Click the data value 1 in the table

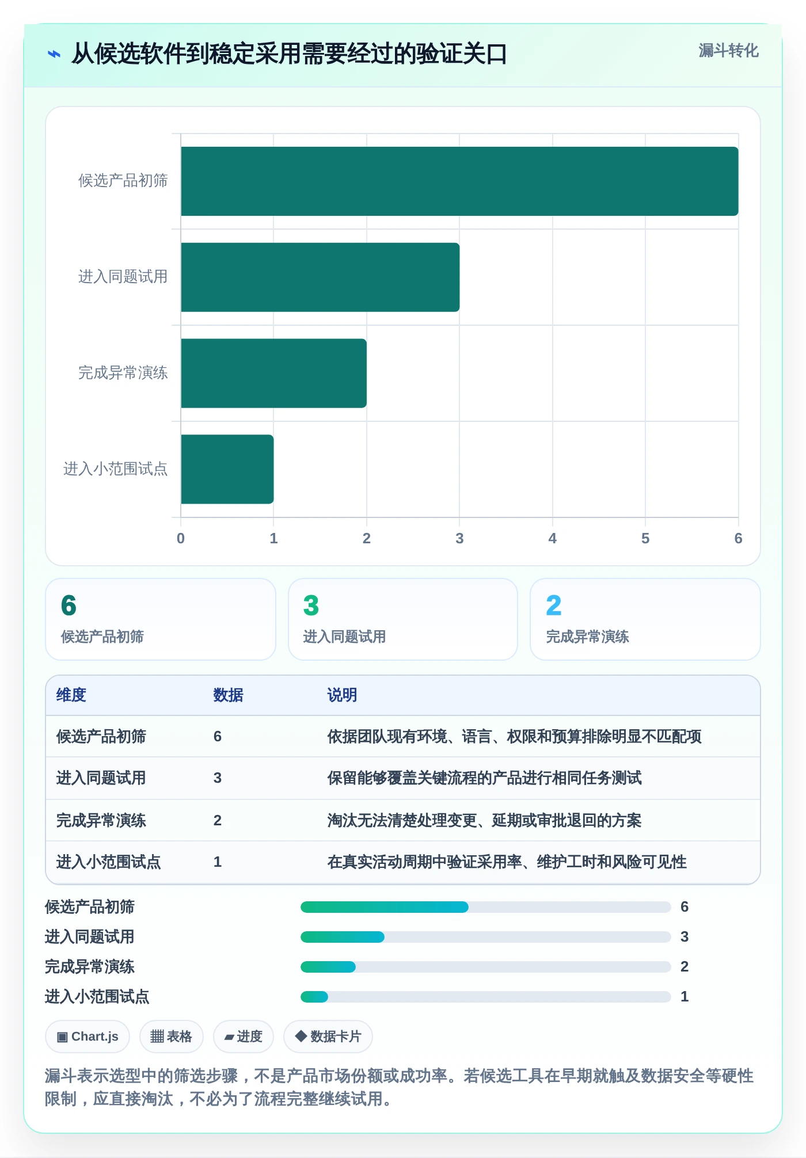click(218, 862)
